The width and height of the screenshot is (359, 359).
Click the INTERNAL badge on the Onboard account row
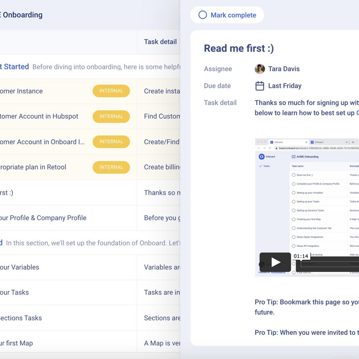tap(111, 142)
